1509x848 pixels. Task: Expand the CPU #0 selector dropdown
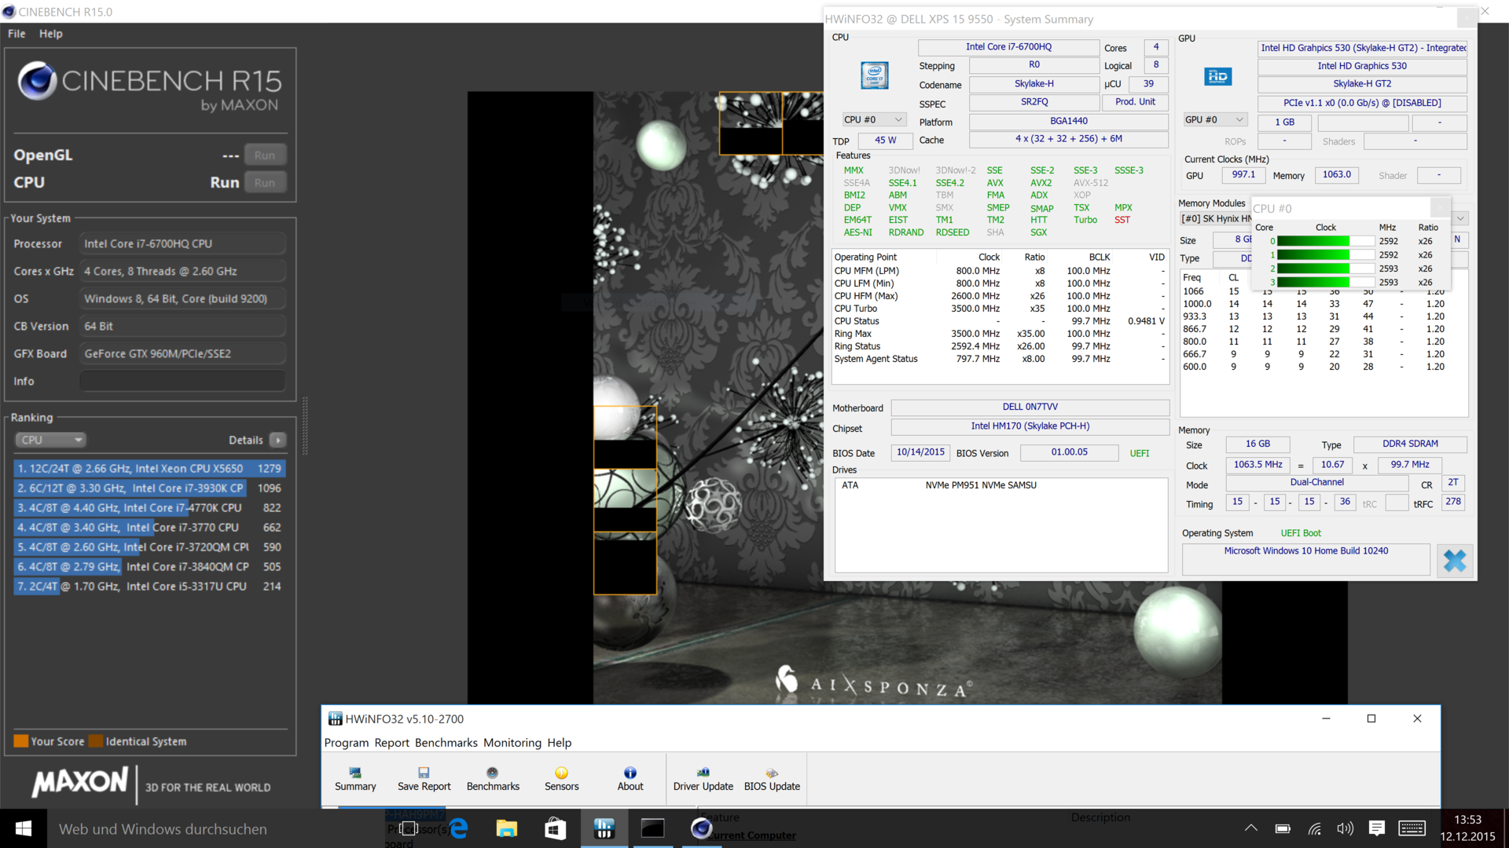pos(874,120)
